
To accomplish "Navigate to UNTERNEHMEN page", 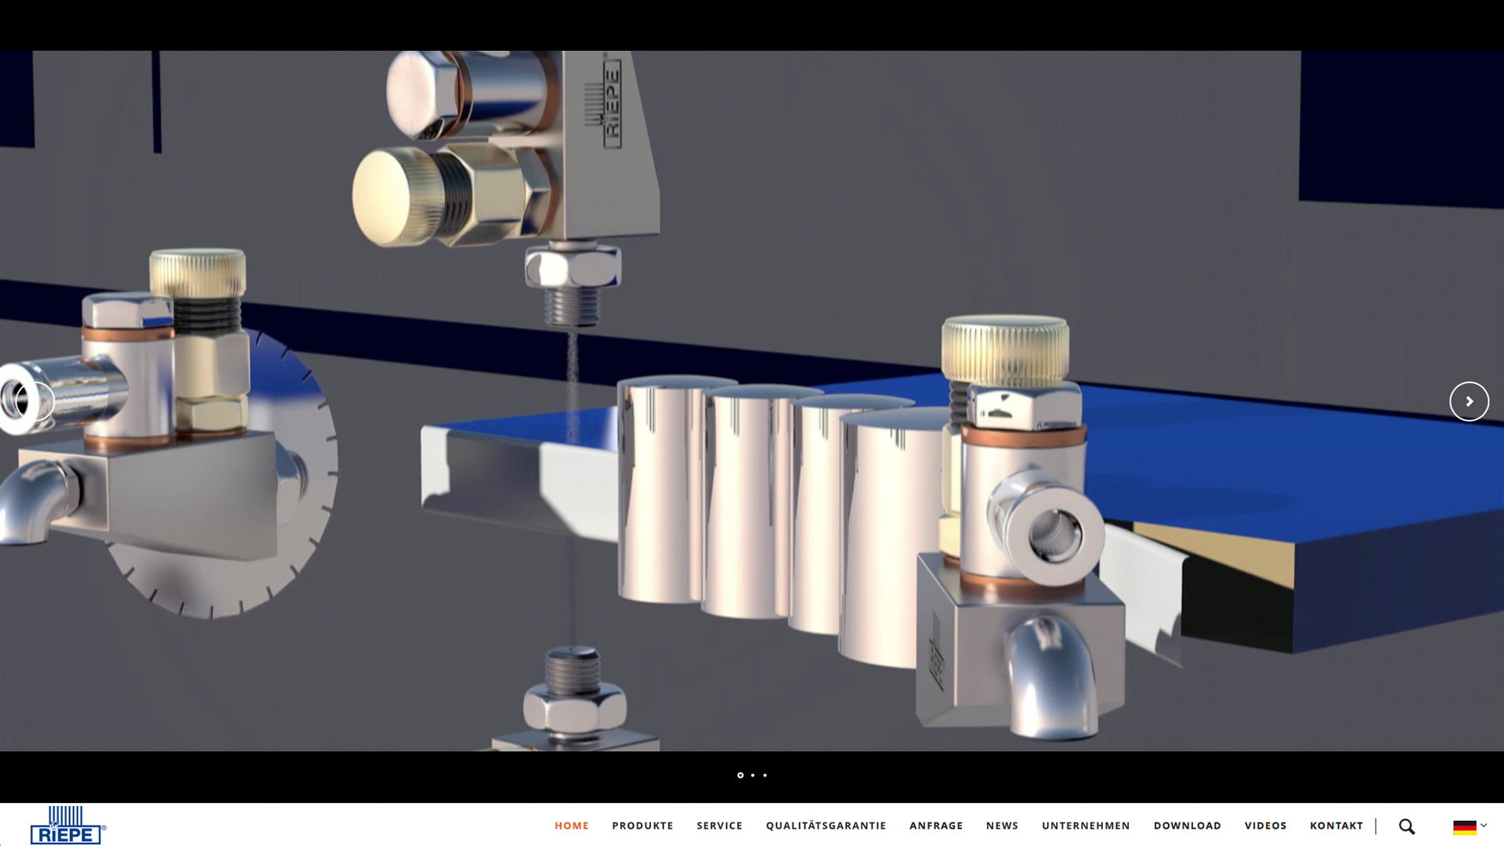I will coord(1086,826).
